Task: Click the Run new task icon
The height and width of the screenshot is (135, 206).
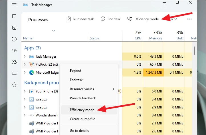Action: (x=69, y=19)
